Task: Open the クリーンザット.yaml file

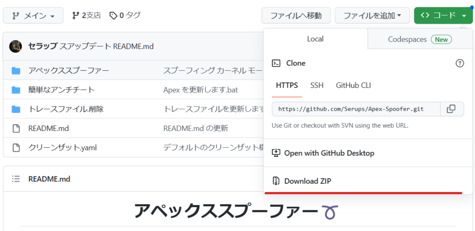Action: click(63, 148)
